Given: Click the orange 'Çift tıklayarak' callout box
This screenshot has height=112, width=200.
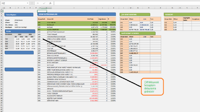Looking at the screenshot, I should click(152, 87).
